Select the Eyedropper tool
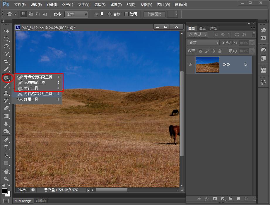 click(x=6, y=70)
